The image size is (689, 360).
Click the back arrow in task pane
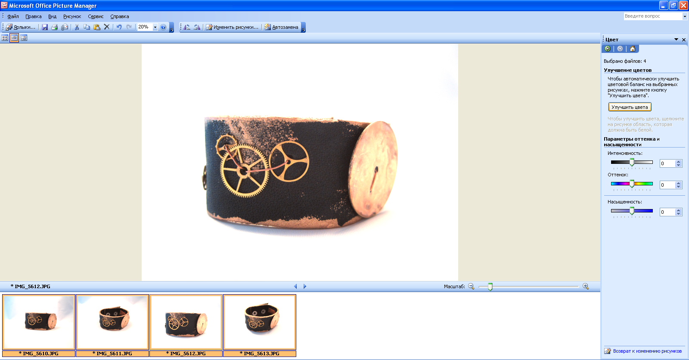click(608, 49)
